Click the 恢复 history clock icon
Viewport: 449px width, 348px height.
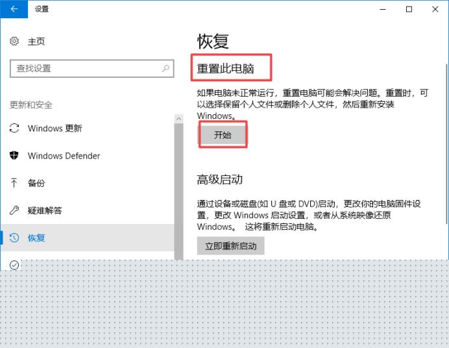[x=14, y=238]
